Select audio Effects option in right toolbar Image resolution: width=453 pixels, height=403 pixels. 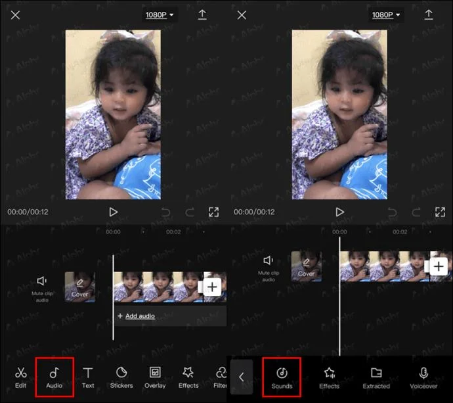point(329,378)
